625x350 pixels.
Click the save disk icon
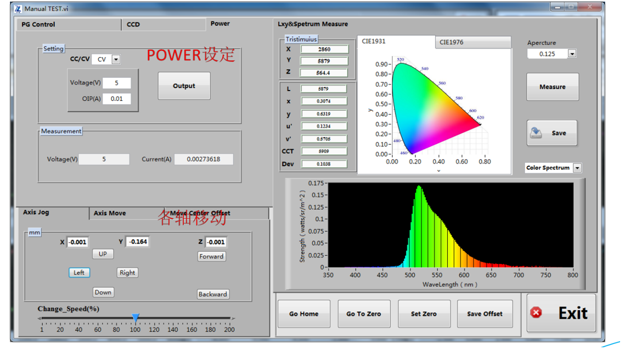click(x=536, y=133)
